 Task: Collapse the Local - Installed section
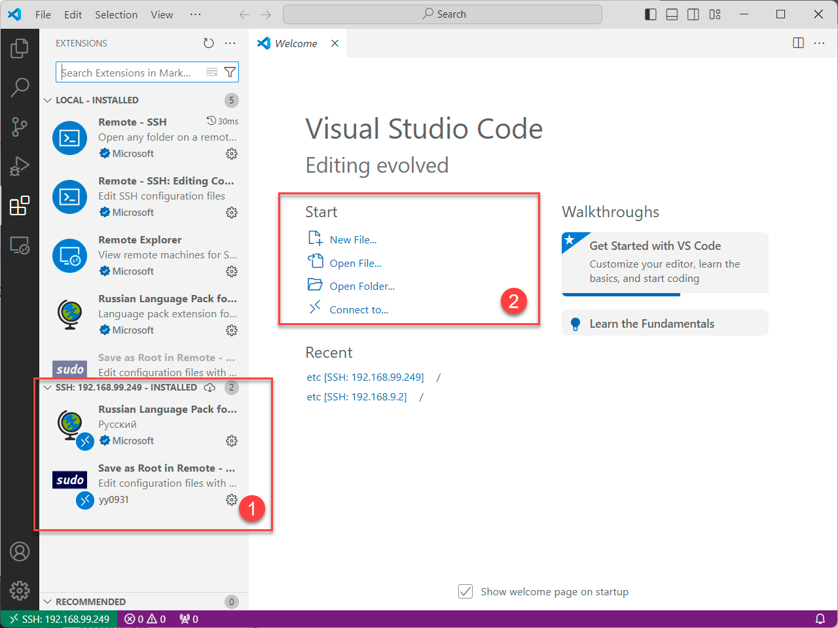[x=48, y=100]
